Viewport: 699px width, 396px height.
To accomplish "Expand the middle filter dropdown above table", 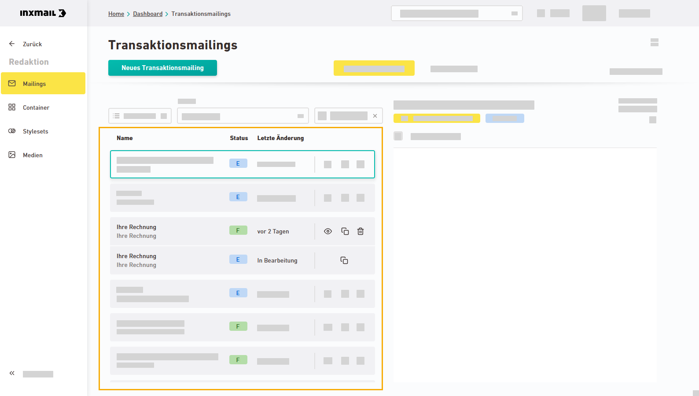I will 300,116.
